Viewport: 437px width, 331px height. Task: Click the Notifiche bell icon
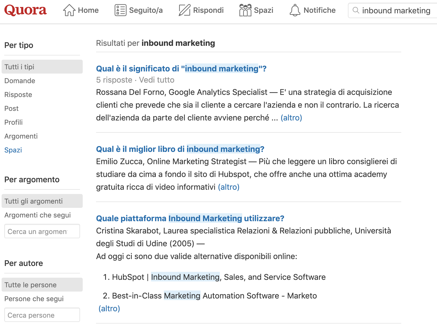pos(295,10)
